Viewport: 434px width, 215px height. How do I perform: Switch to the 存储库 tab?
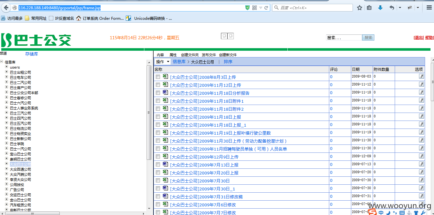click(x=32, y=54)
